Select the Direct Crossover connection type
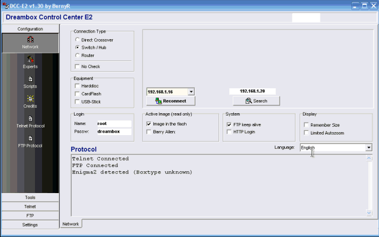The image size is (379, 237). [78, 40]
